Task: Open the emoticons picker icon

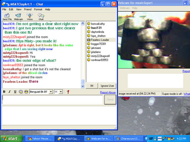Action: click(x=26, y=92)
